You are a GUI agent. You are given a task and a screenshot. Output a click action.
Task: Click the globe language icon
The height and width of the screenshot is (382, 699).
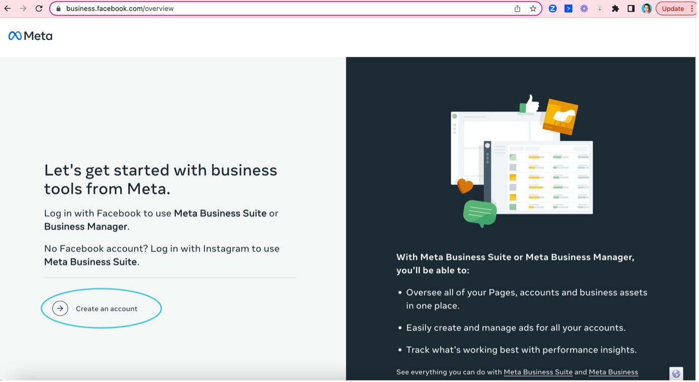point(676,373)
